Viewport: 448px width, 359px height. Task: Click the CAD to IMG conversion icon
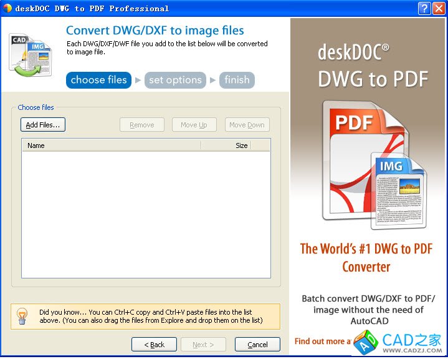pyautogui.click(x=29, y=55)
